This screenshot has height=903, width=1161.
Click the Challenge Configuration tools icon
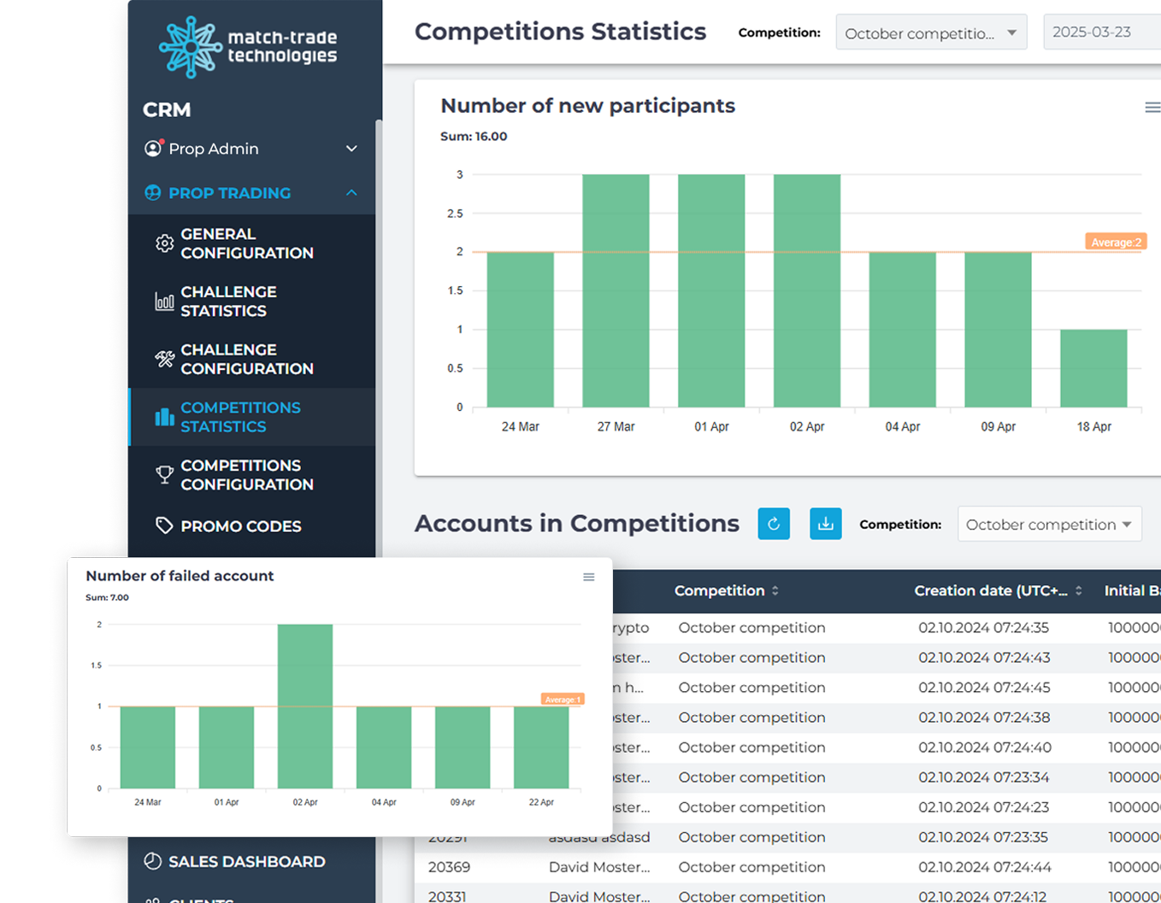click(164, 359)
